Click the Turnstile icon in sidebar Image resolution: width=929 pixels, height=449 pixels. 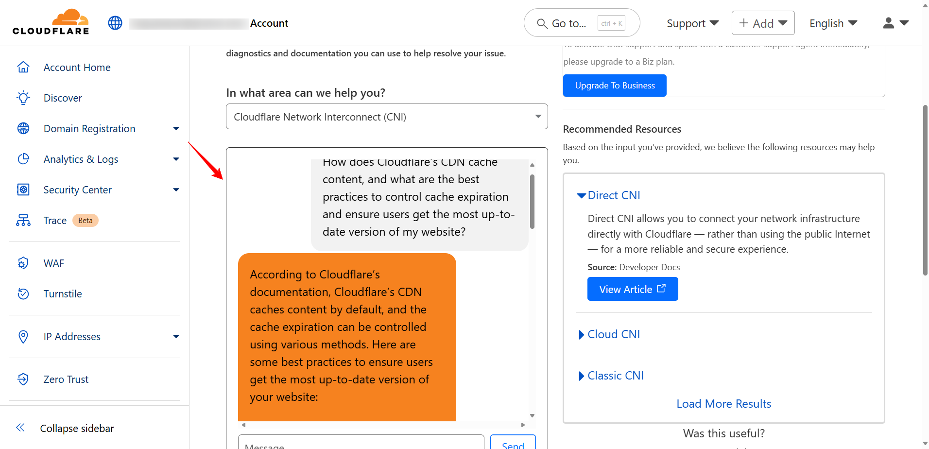[x=23, y=294]
